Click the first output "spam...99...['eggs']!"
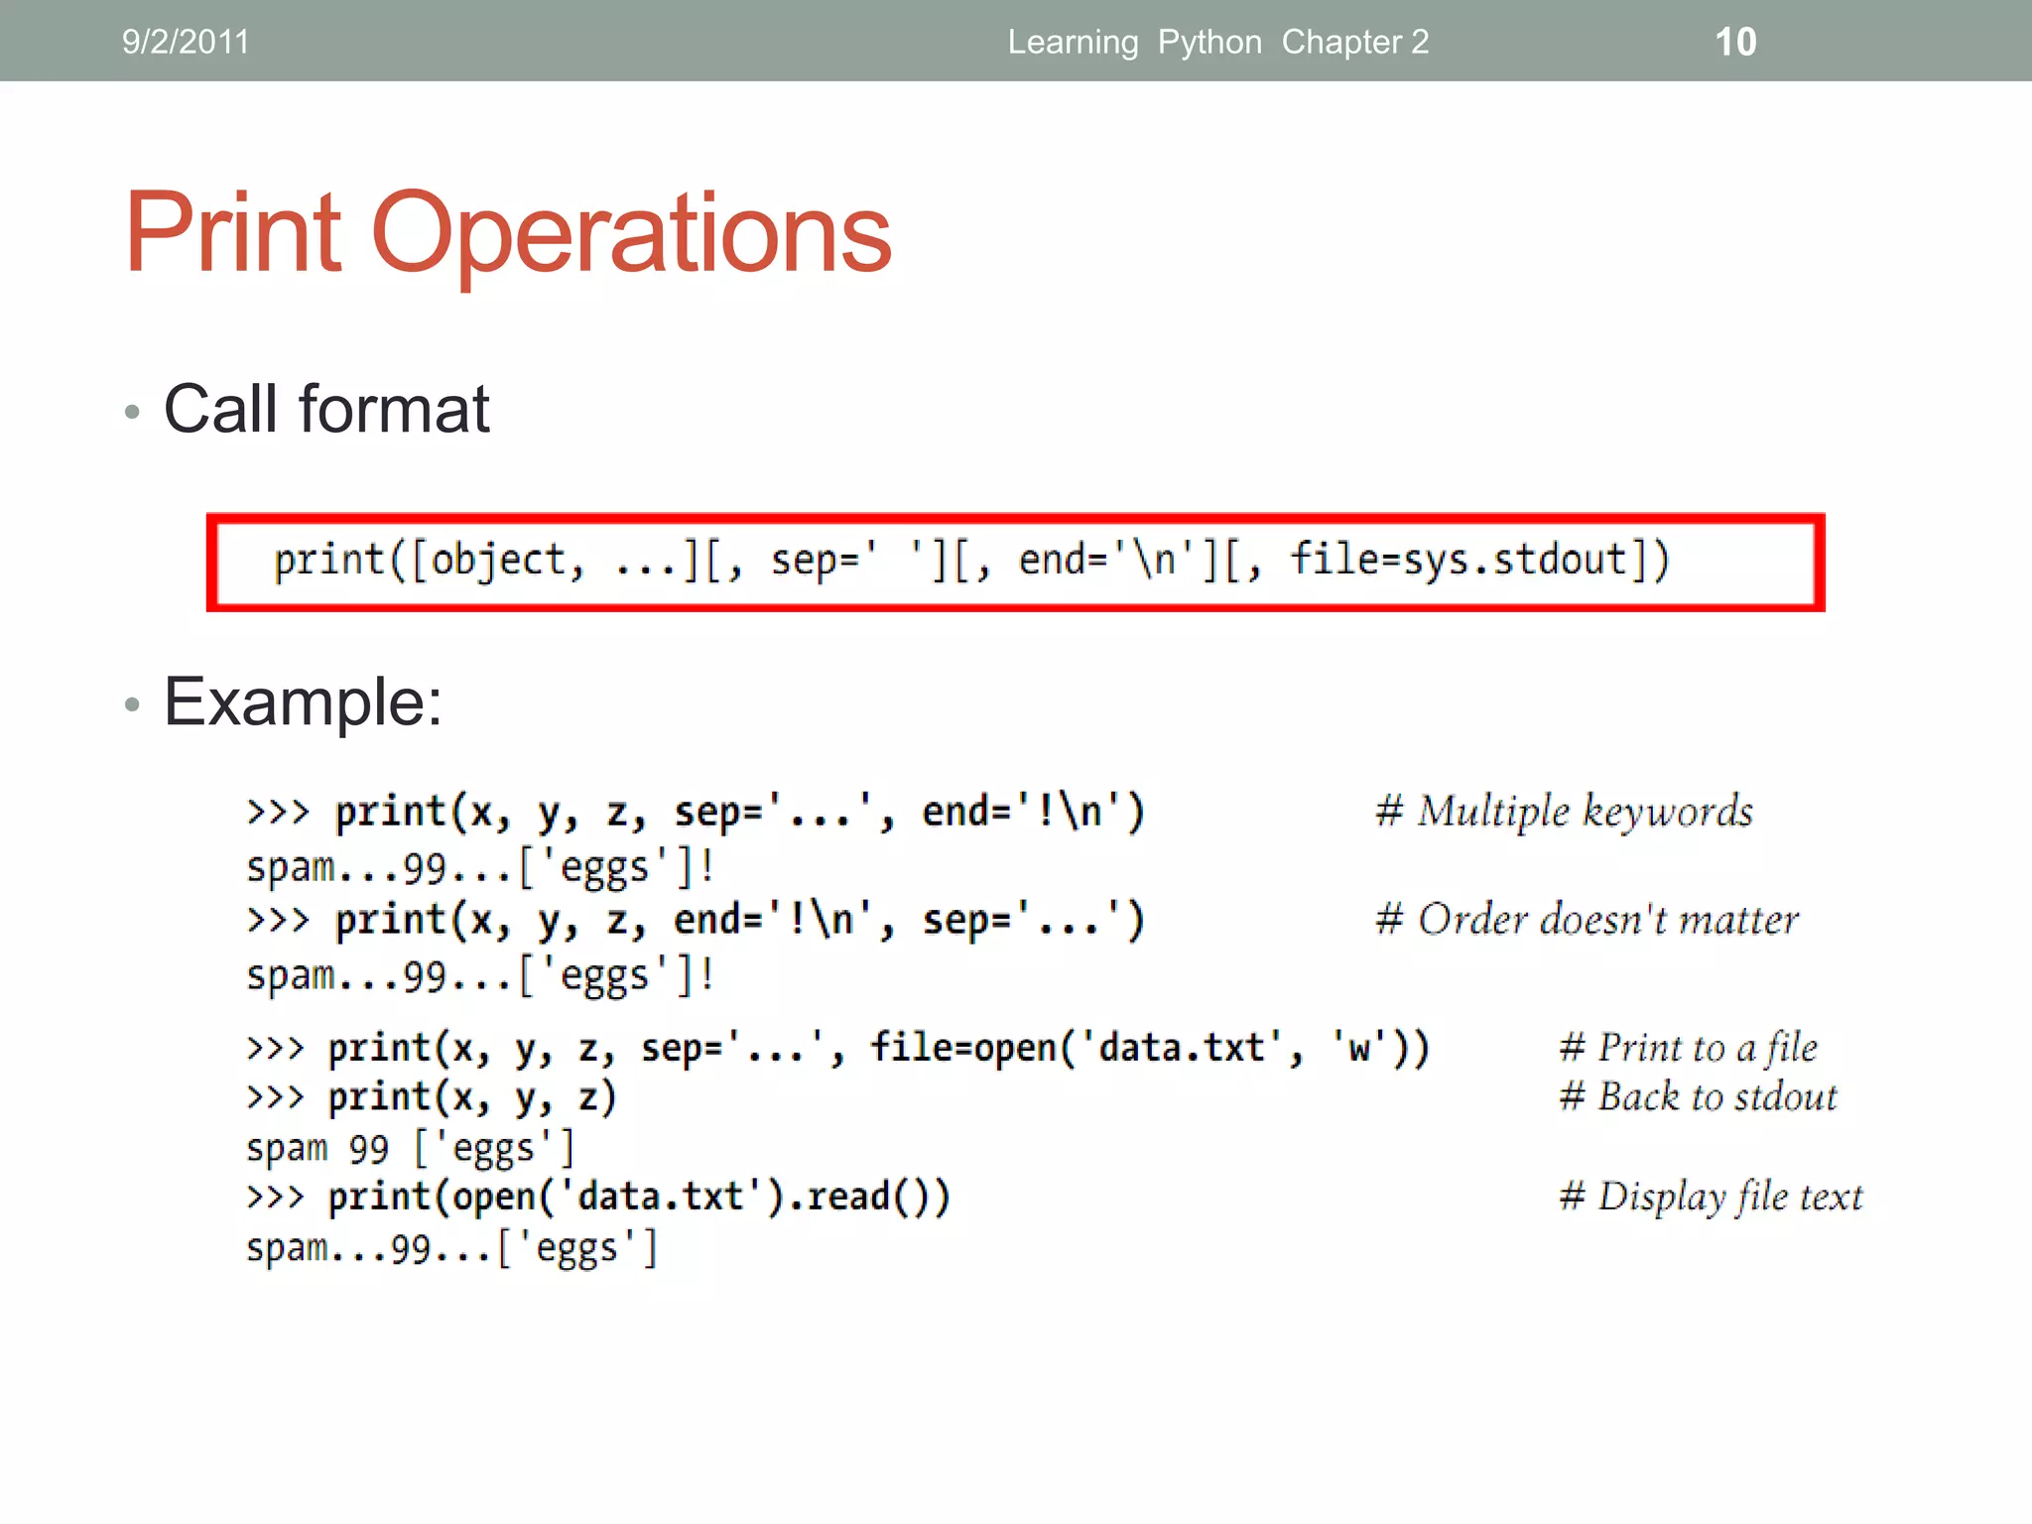Viewport: 2032px width, 1524px height. point(480,868)
